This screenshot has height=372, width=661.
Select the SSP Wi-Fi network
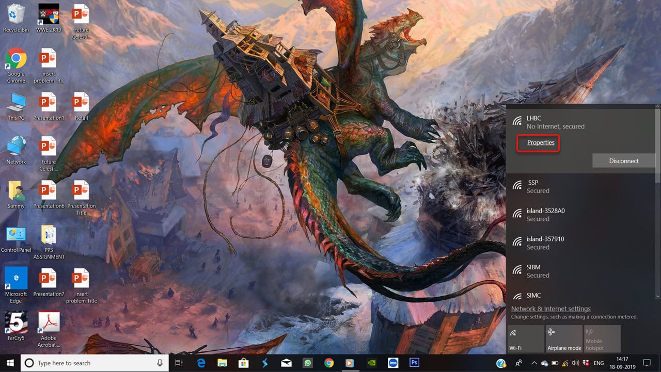tap(581, 186)
